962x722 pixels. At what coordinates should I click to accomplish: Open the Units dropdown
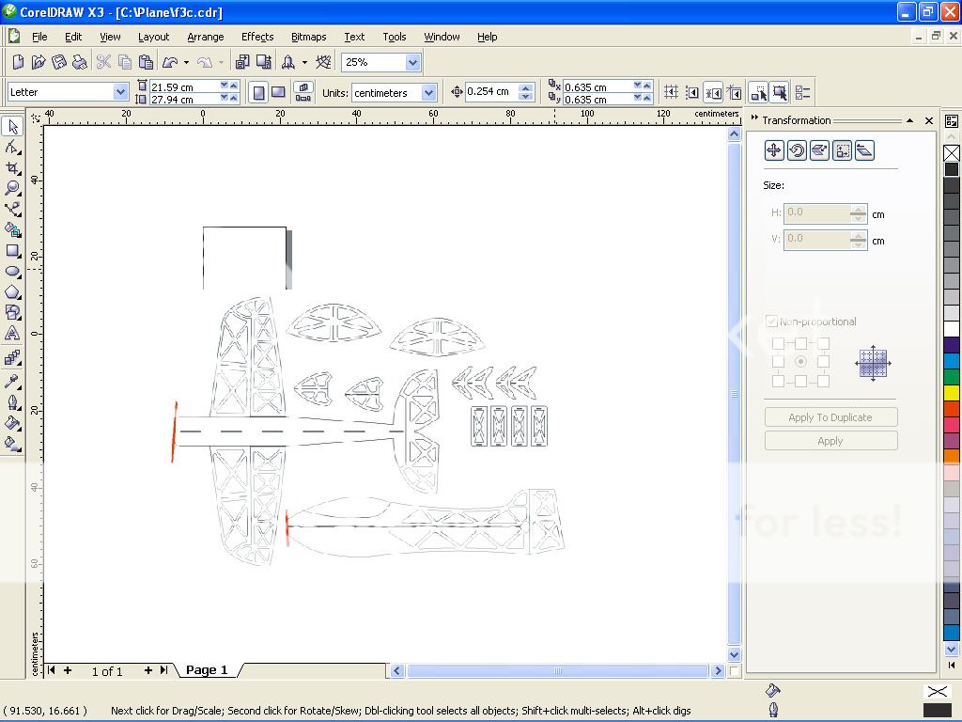tap(428, 92)
